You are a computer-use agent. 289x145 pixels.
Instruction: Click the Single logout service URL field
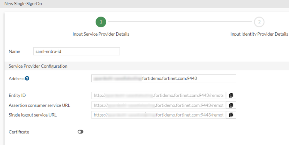click(x=159, y=115)
